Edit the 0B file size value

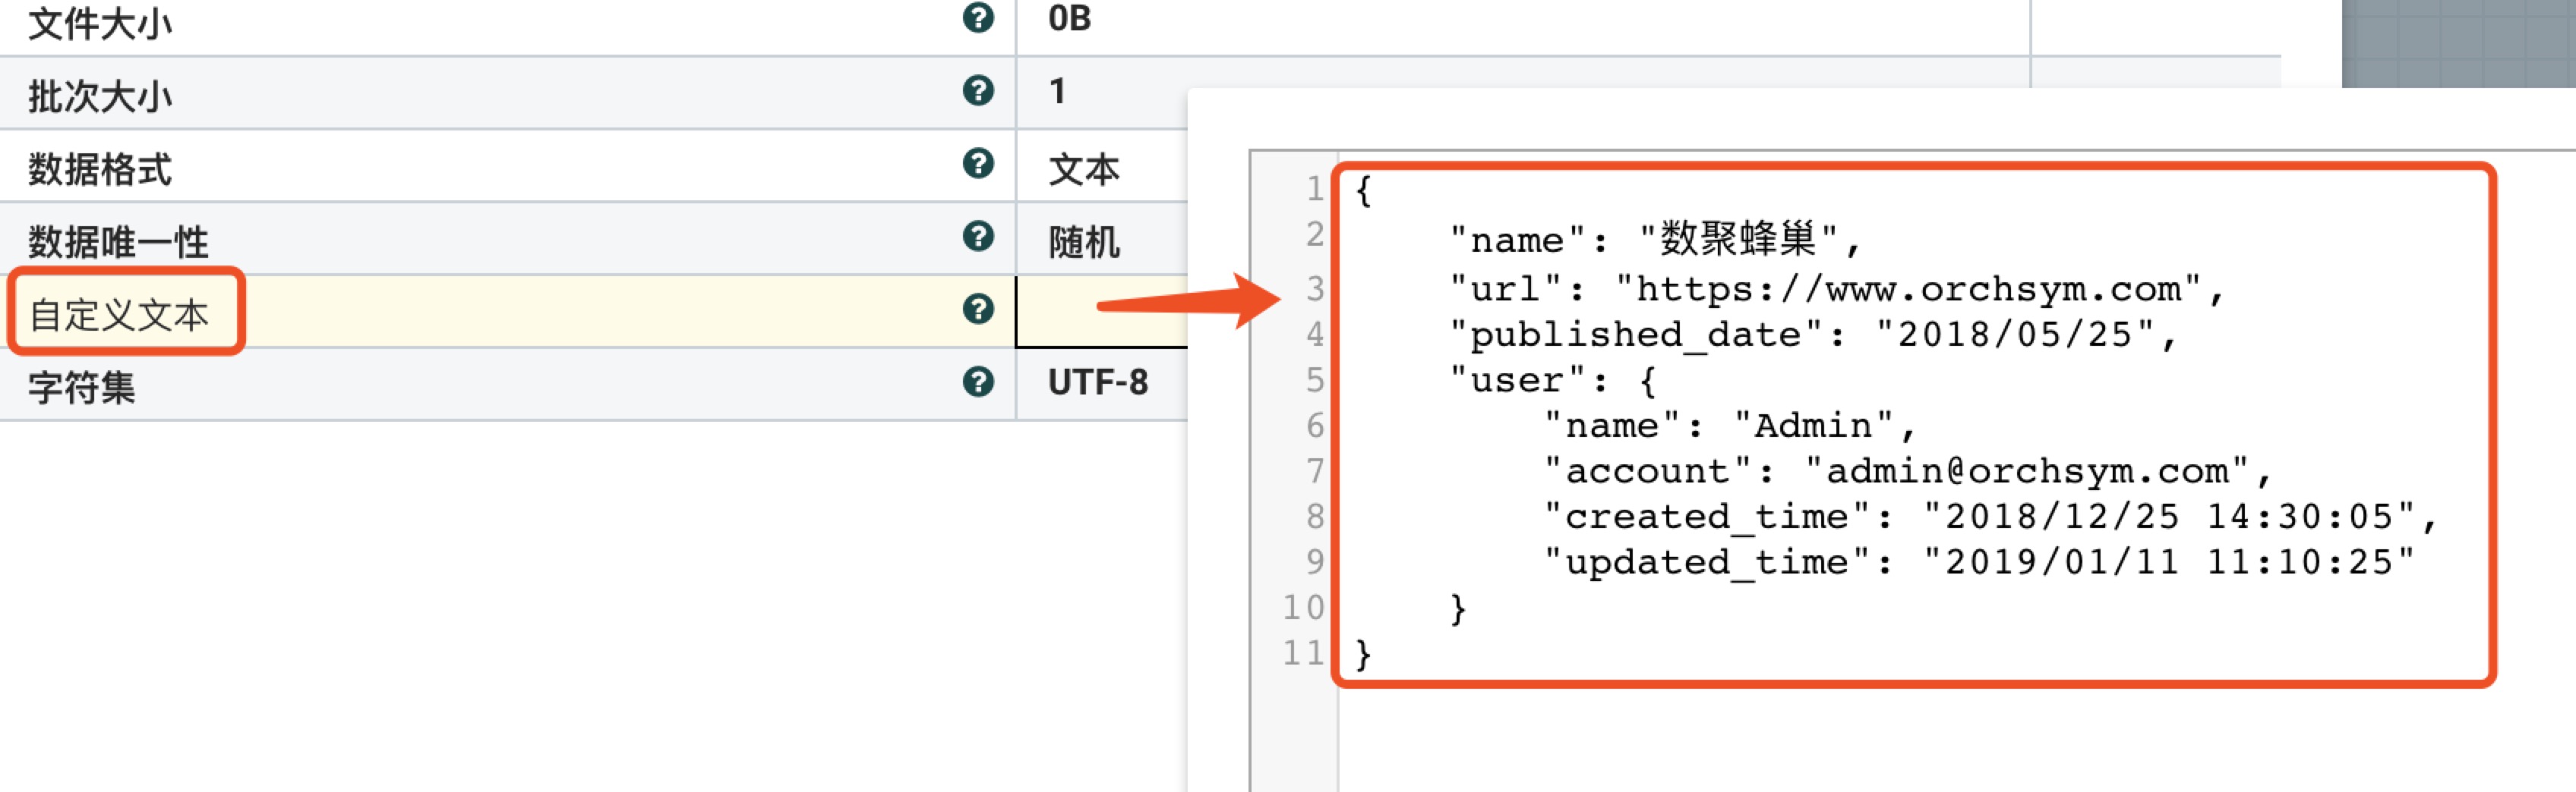pos(1069,19)
